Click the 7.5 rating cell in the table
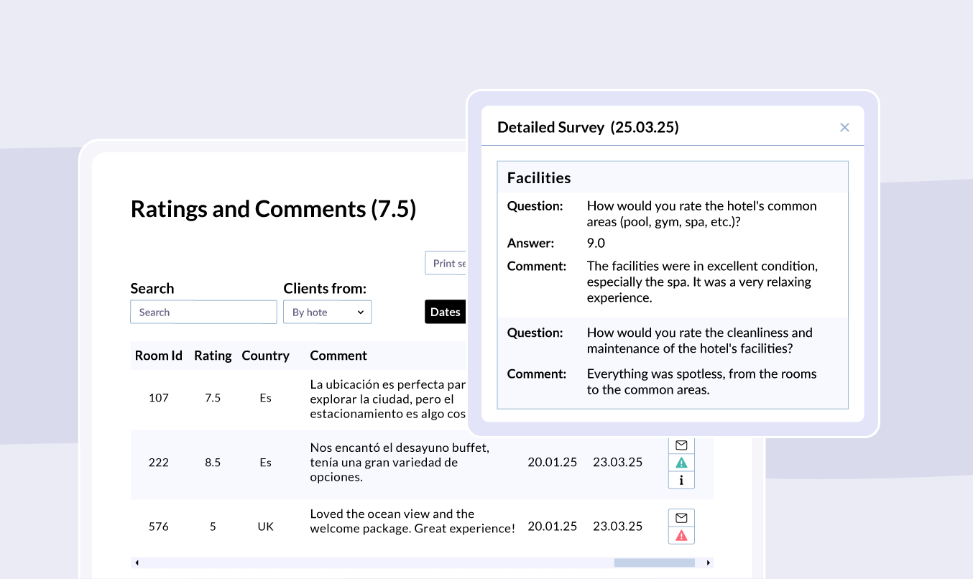The width and height of the screenshot is (973, 579). 213,398
